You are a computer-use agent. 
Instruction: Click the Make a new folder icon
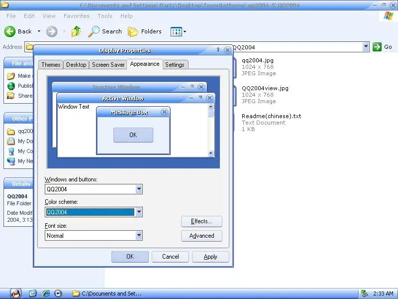click(x=10, y=76)
